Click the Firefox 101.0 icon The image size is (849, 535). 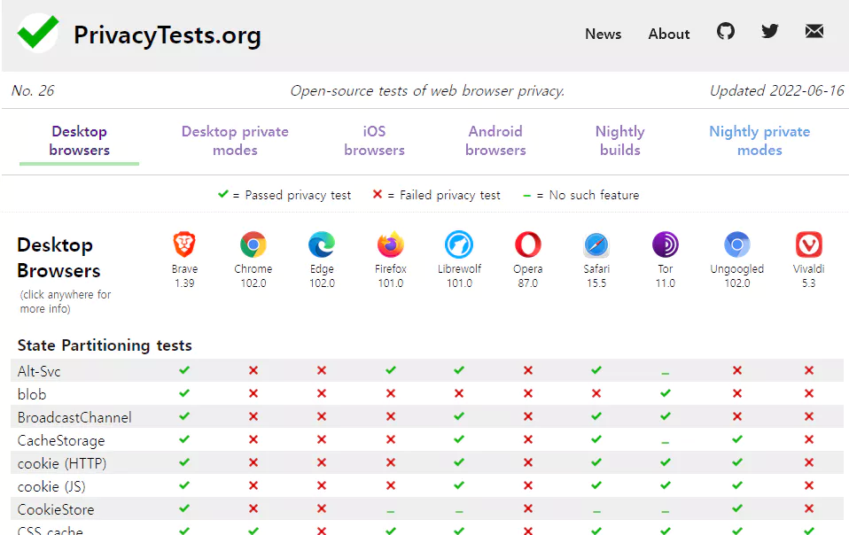[x=390, y=245]
